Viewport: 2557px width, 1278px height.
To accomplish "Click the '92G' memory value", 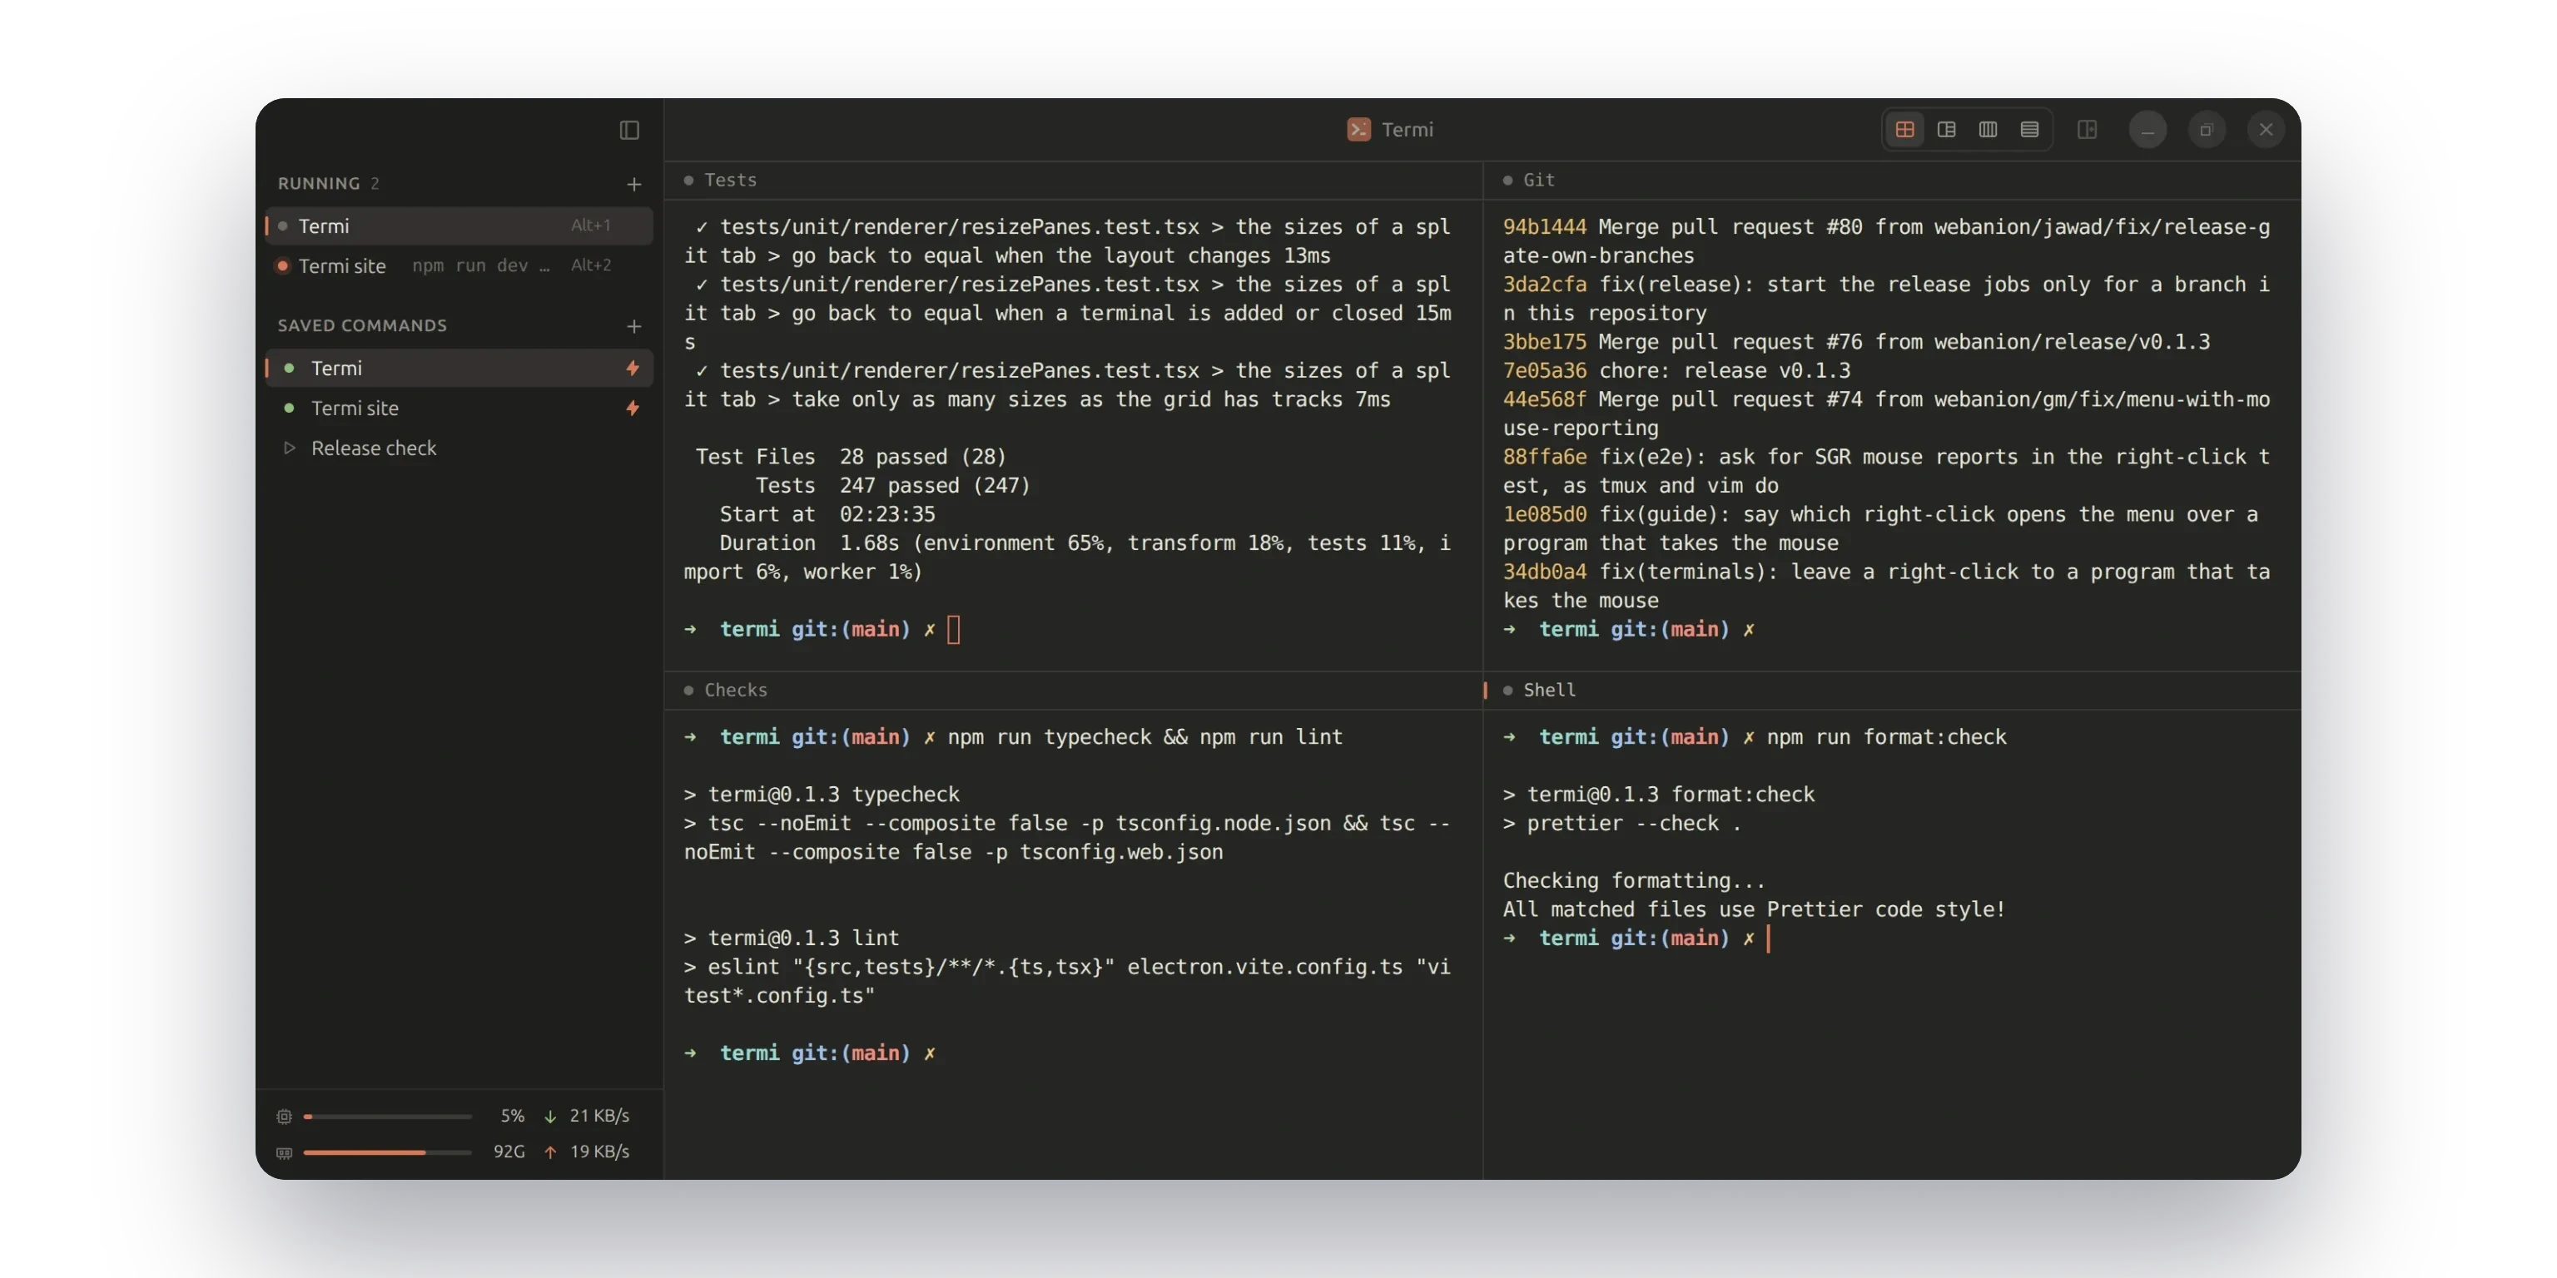I will tap(509, 1152).
